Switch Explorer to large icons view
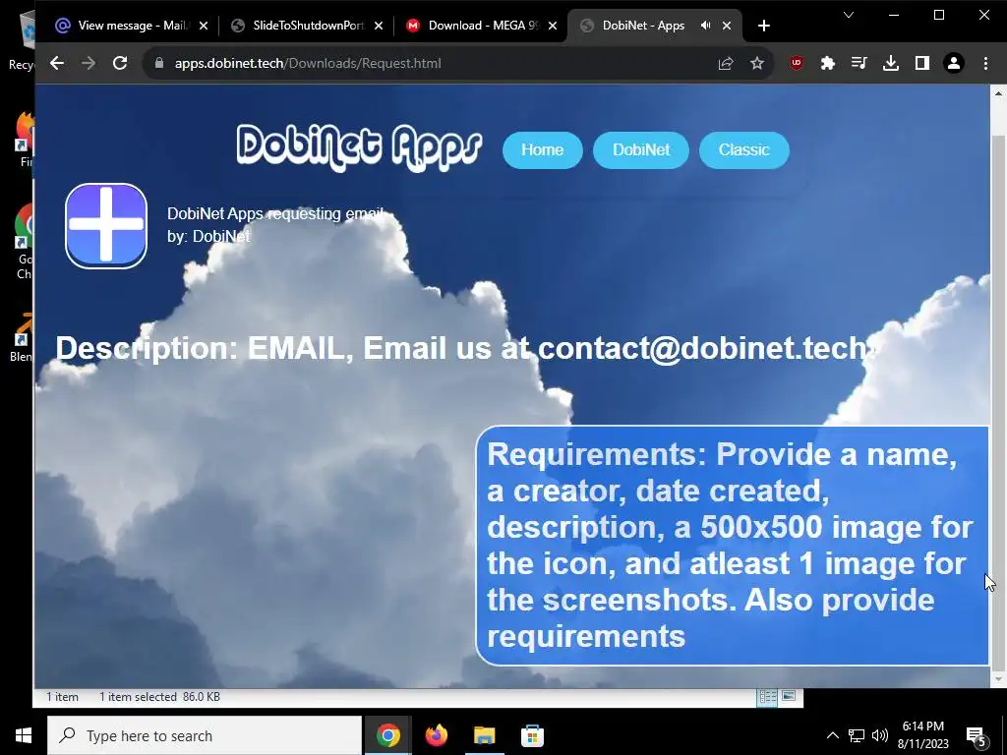 coord(789,697)
